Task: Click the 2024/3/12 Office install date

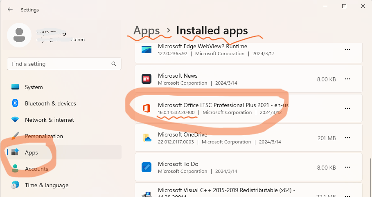Action: click(x=271, y=113)
